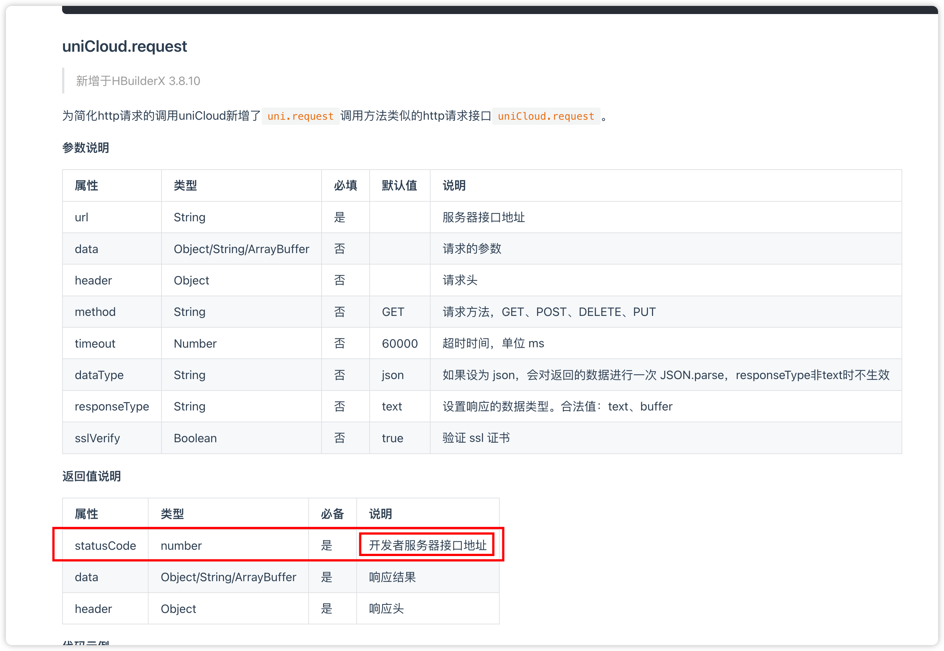The height and width of the screenshot is (651, 944).
Task: Select the dataType parameter cell
Action: [x=99, y=375]
